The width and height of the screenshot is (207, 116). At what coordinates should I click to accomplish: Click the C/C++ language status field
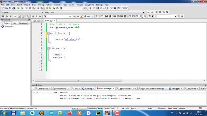coord(80,108)
